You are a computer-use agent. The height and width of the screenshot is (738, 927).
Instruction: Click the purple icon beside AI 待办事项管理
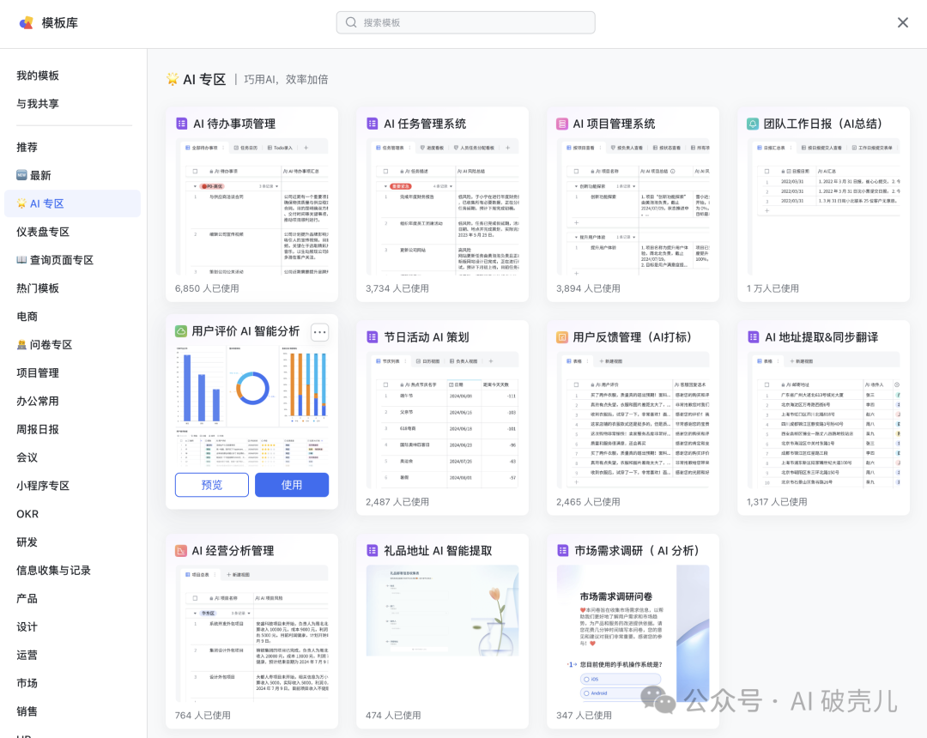(181, 124)
